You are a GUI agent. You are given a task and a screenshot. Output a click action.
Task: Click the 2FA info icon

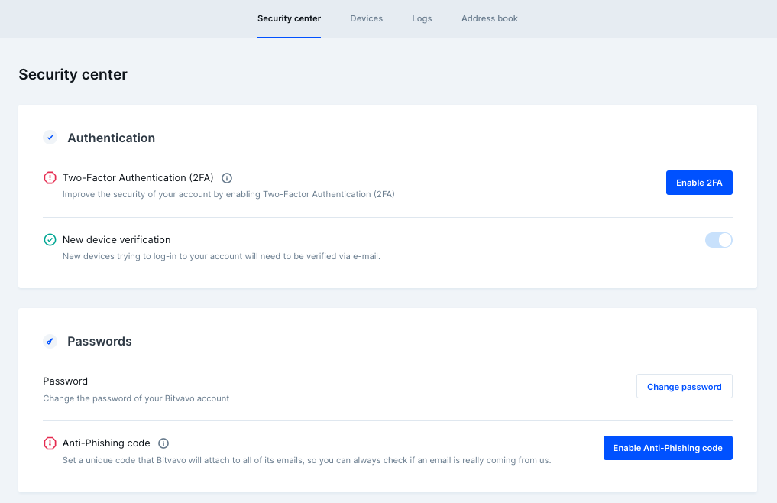point(226,178)
